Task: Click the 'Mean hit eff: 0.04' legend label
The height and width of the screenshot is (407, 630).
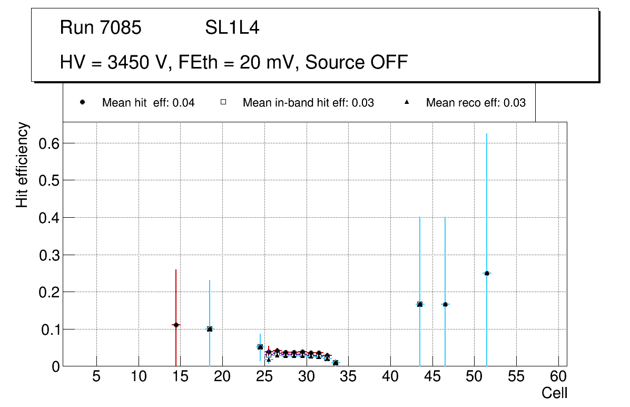Action: [x=148, y=103]
